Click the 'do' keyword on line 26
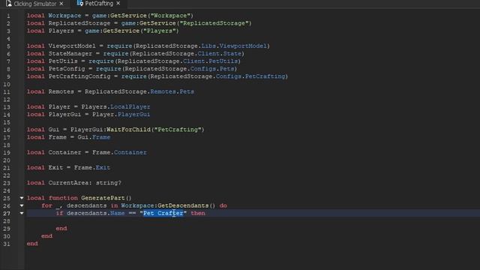The height and width of the screenshot is (270, 480). pos(223,205)
